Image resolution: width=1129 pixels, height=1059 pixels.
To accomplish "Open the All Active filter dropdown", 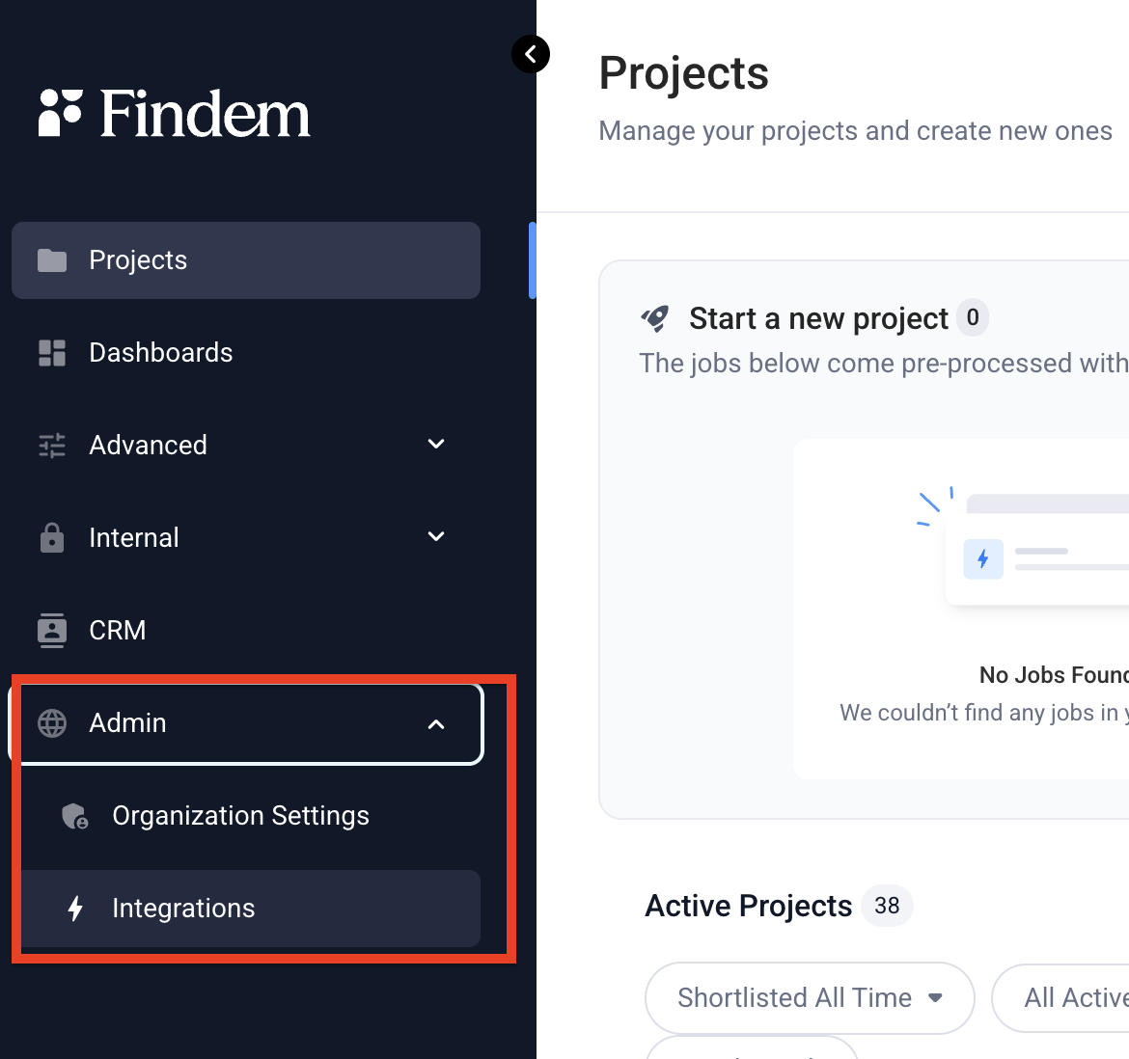I will 1060,998.
